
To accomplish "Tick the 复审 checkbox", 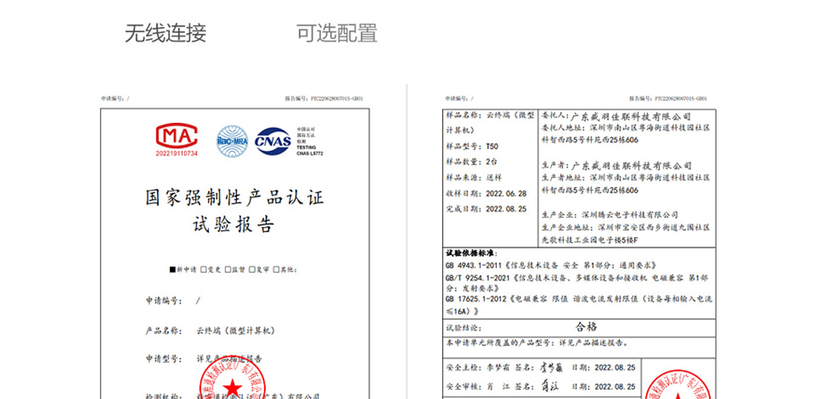I will click(x=252, y=270).
